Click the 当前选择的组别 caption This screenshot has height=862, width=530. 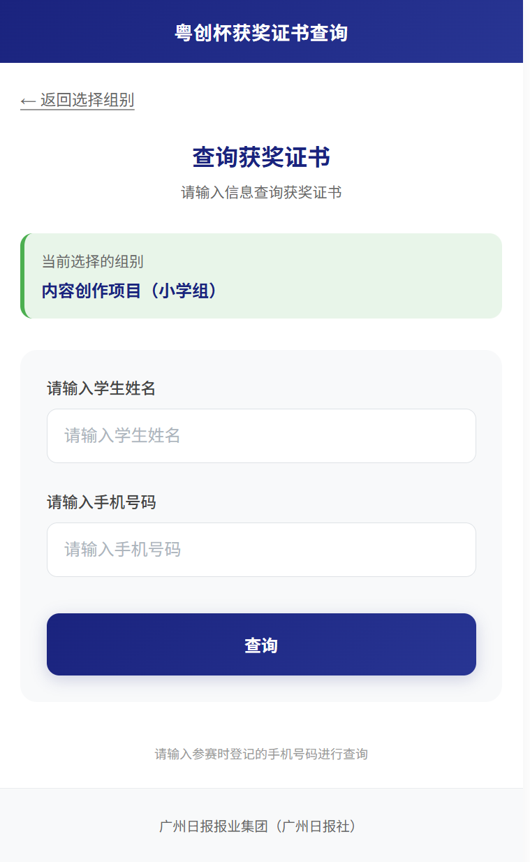click(93, 262)
